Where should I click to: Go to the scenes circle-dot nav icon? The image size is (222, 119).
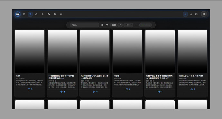coord(24,14)
